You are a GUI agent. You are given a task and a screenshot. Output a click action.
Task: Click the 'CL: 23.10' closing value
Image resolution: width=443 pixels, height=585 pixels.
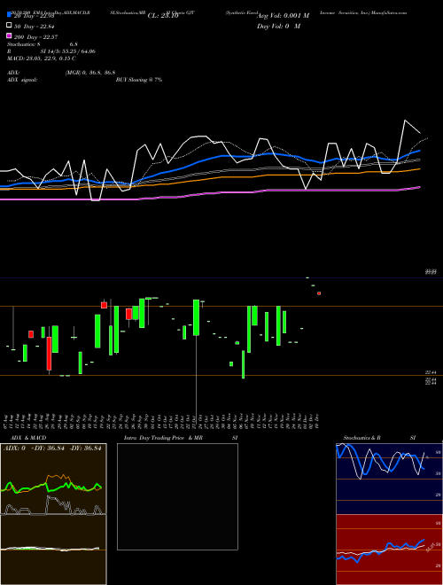point(163,16)
